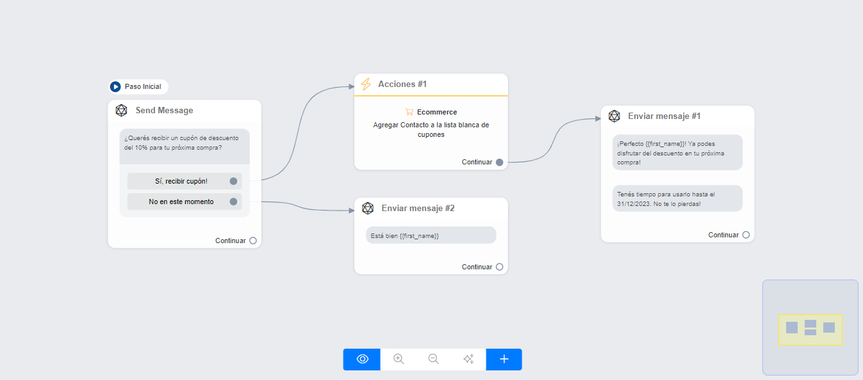Click Continuar connector circle in Send Message node
The height and width of the screenshot is (380, 863).
pos(253,241)
